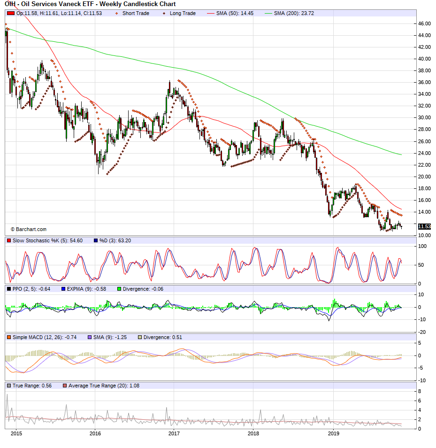Click the Divergence: -0.06 label

(x=143, y=289)
